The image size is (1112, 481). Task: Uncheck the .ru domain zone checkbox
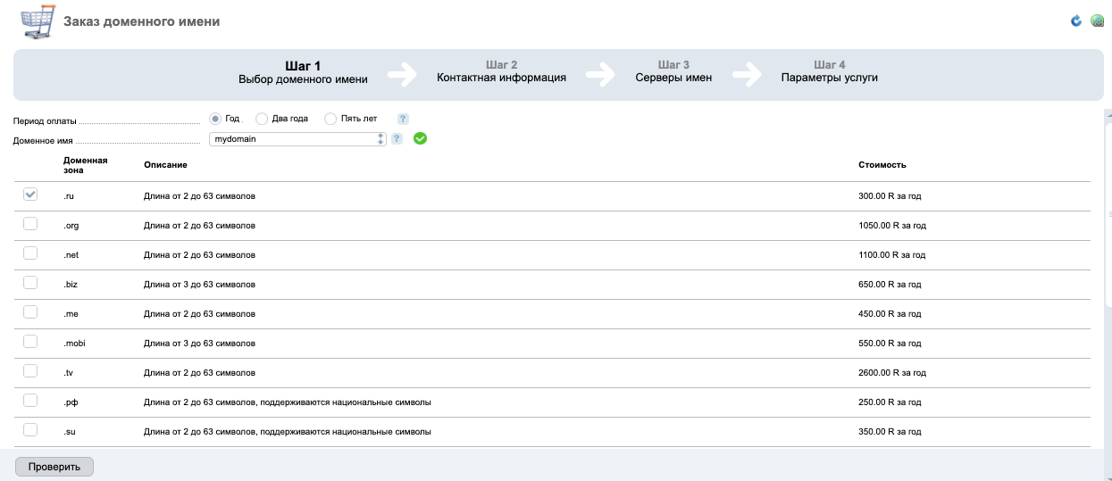[x=30, y=195]
